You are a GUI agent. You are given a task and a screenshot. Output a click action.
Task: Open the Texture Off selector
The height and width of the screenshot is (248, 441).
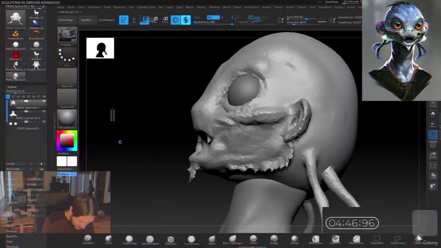67,99
